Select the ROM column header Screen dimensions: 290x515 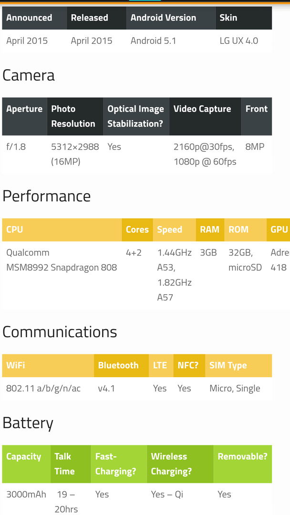pos(245,230)
